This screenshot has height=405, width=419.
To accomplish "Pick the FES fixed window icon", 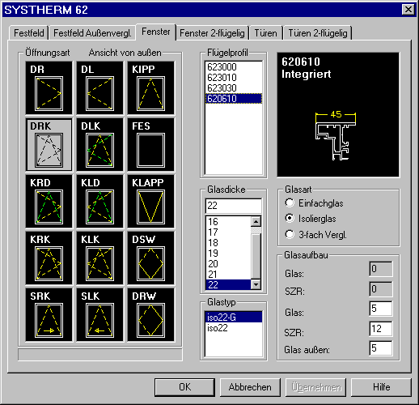I will click(150, 145).
